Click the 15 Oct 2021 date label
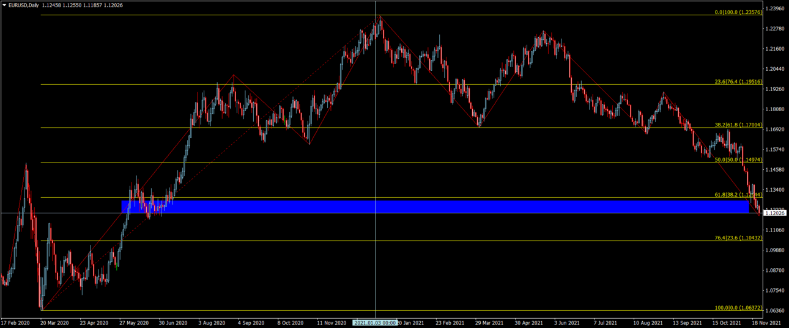Screen dimensions: 789x328 726,323
